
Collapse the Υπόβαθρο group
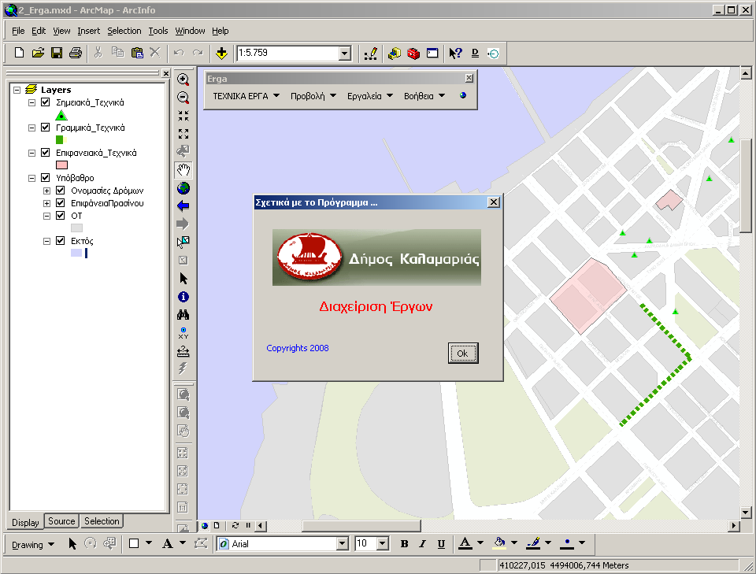31,178
